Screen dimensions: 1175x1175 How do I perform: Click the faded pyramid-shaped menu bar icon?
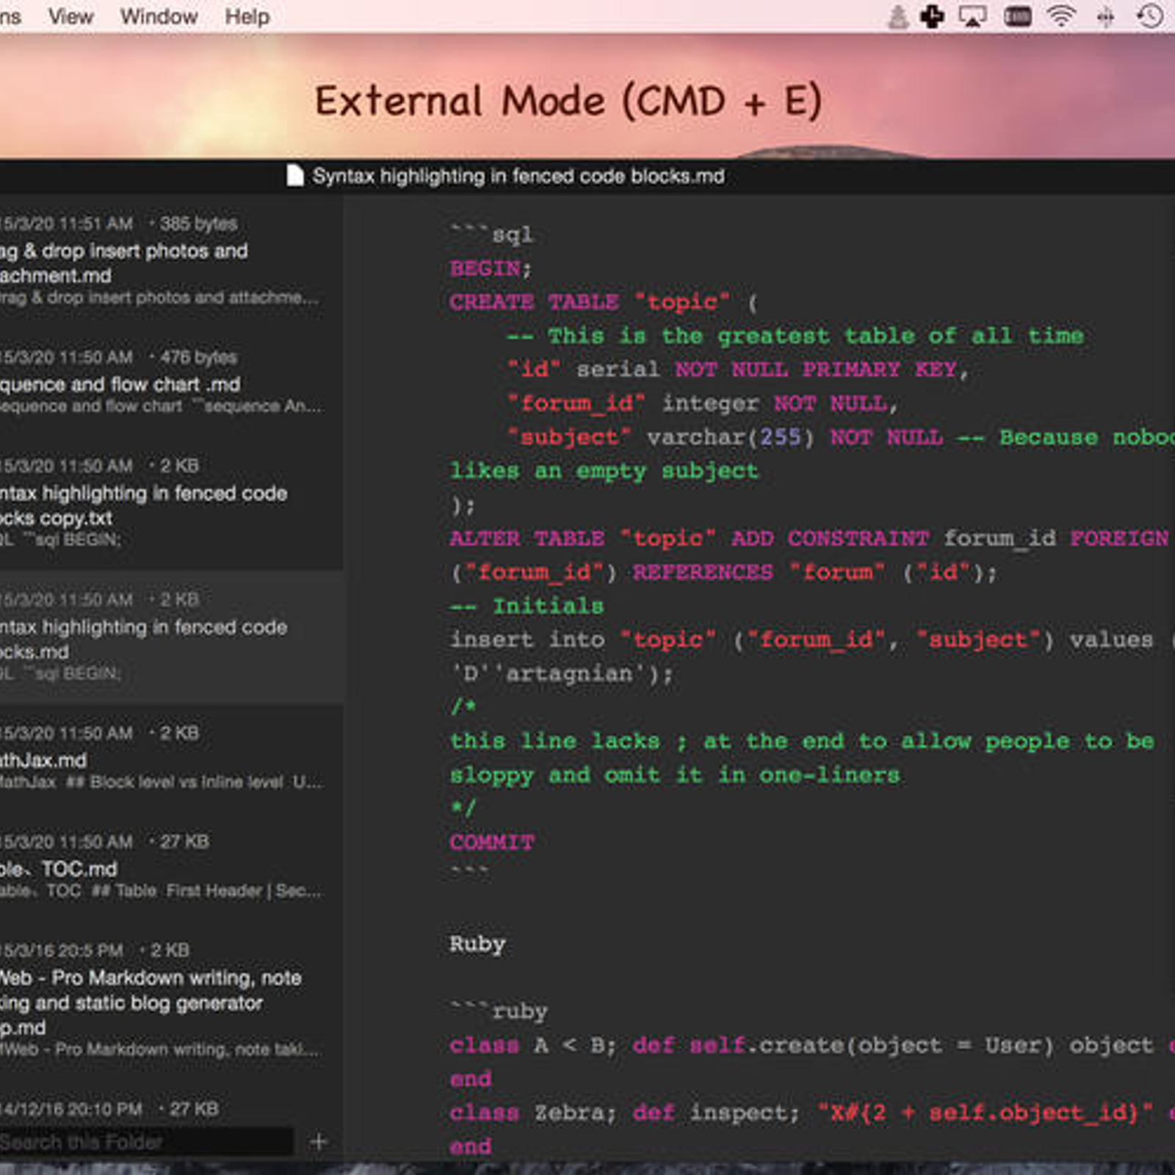click(897, 16)
